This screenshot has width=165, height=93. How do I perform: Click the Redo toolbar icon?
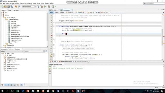(19, 6)
